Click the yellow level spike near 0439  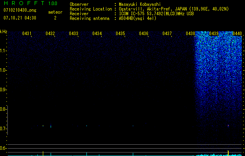[228, 153]
